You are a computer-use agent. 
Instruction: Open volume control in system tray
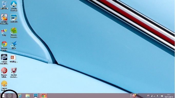tap(158, 96)
